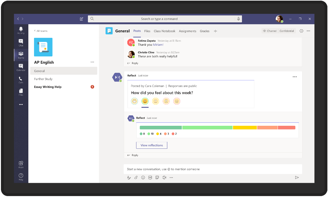
Task: Click the View reflections button
Action: [152, 145]
